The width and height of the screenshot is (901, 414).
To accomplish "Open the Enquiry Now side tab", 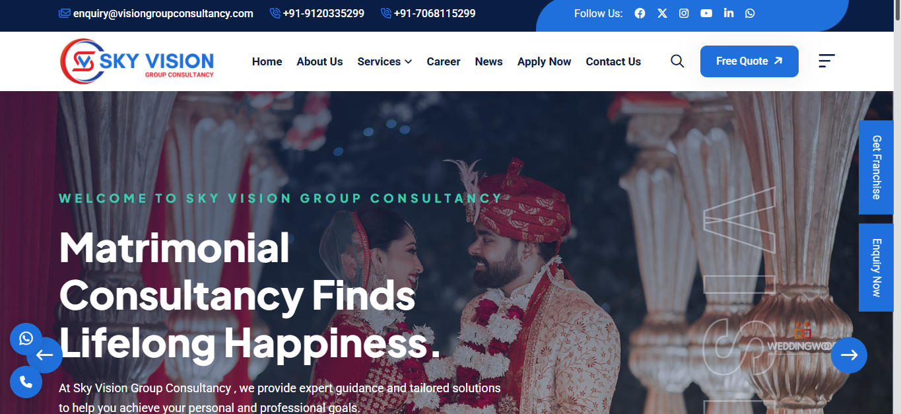I will (876, 267).
